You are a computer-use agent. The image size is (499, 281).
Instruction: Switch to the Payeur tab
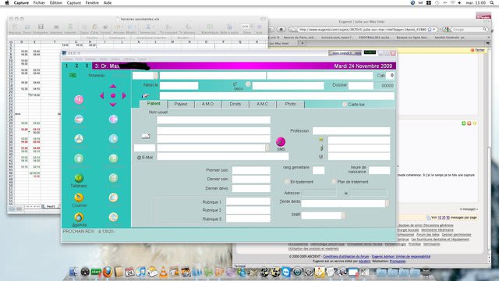click(181, 104)
